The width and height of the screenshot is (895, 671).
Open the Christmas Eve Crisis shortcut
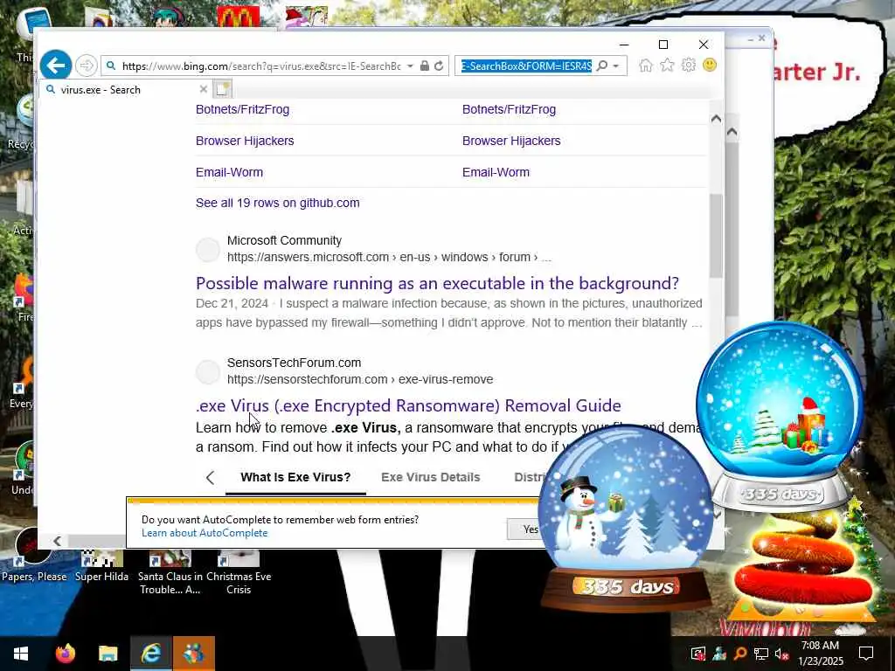[239, 572]
